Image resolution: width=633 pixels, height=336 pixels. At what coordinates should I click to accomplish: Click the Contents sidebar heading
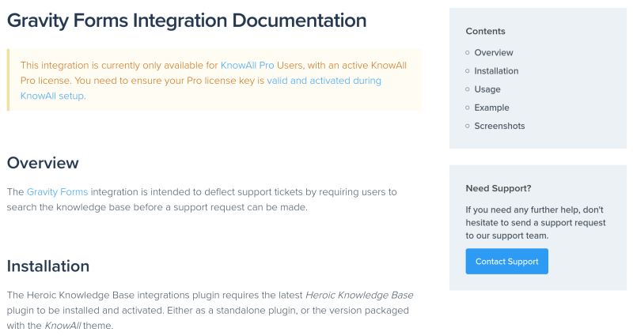point(485,32)
